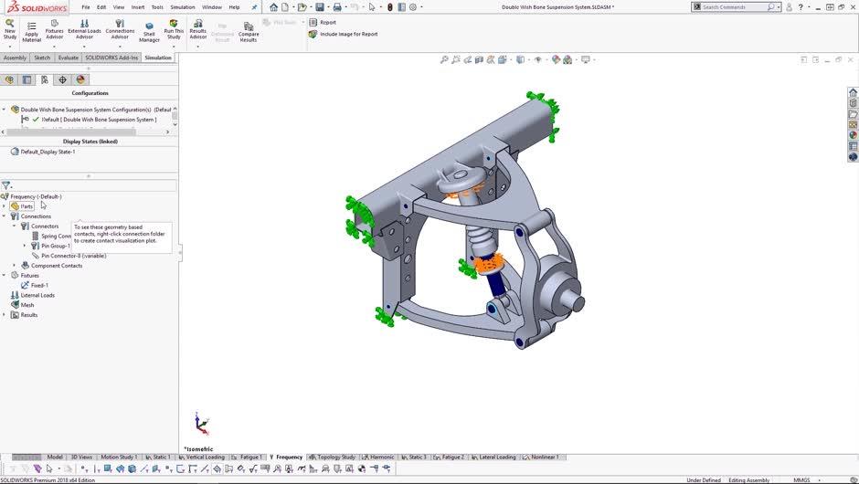Click the Report button
The height and width of the screenshot is (484, 859).
point(327,22)
